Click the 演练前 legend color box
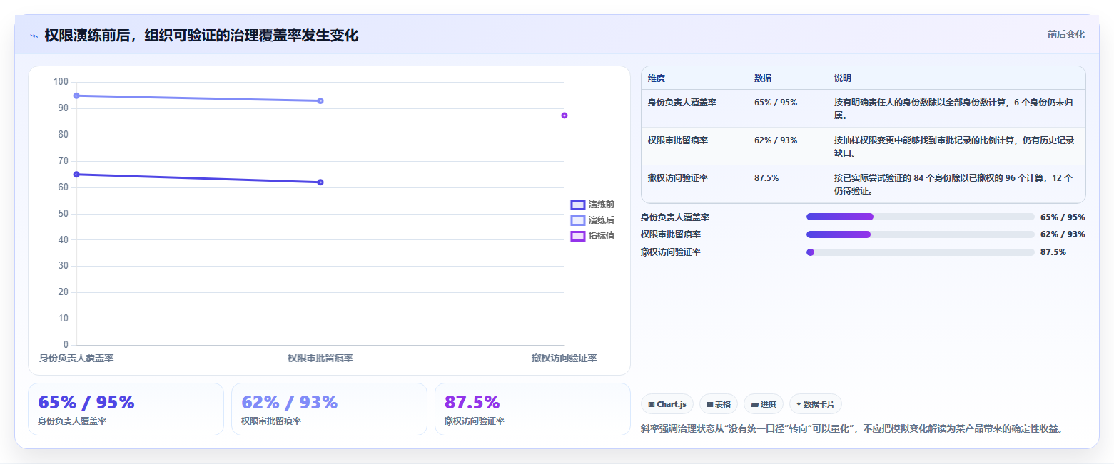The width and height of the screenshot is (1114, 464). click(x=578, y=205)
